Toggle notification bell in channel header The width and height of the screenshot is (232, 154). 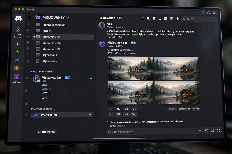point(148,18)
